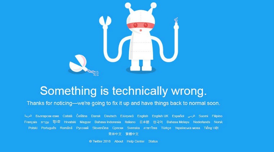Switch language to English UK
This screenshot has width=274, height=152.
(x=160, y=116)
